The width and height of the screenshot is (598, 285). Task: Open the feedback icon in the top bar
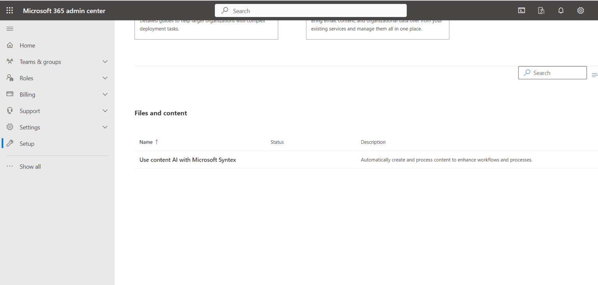click(541, 10)
